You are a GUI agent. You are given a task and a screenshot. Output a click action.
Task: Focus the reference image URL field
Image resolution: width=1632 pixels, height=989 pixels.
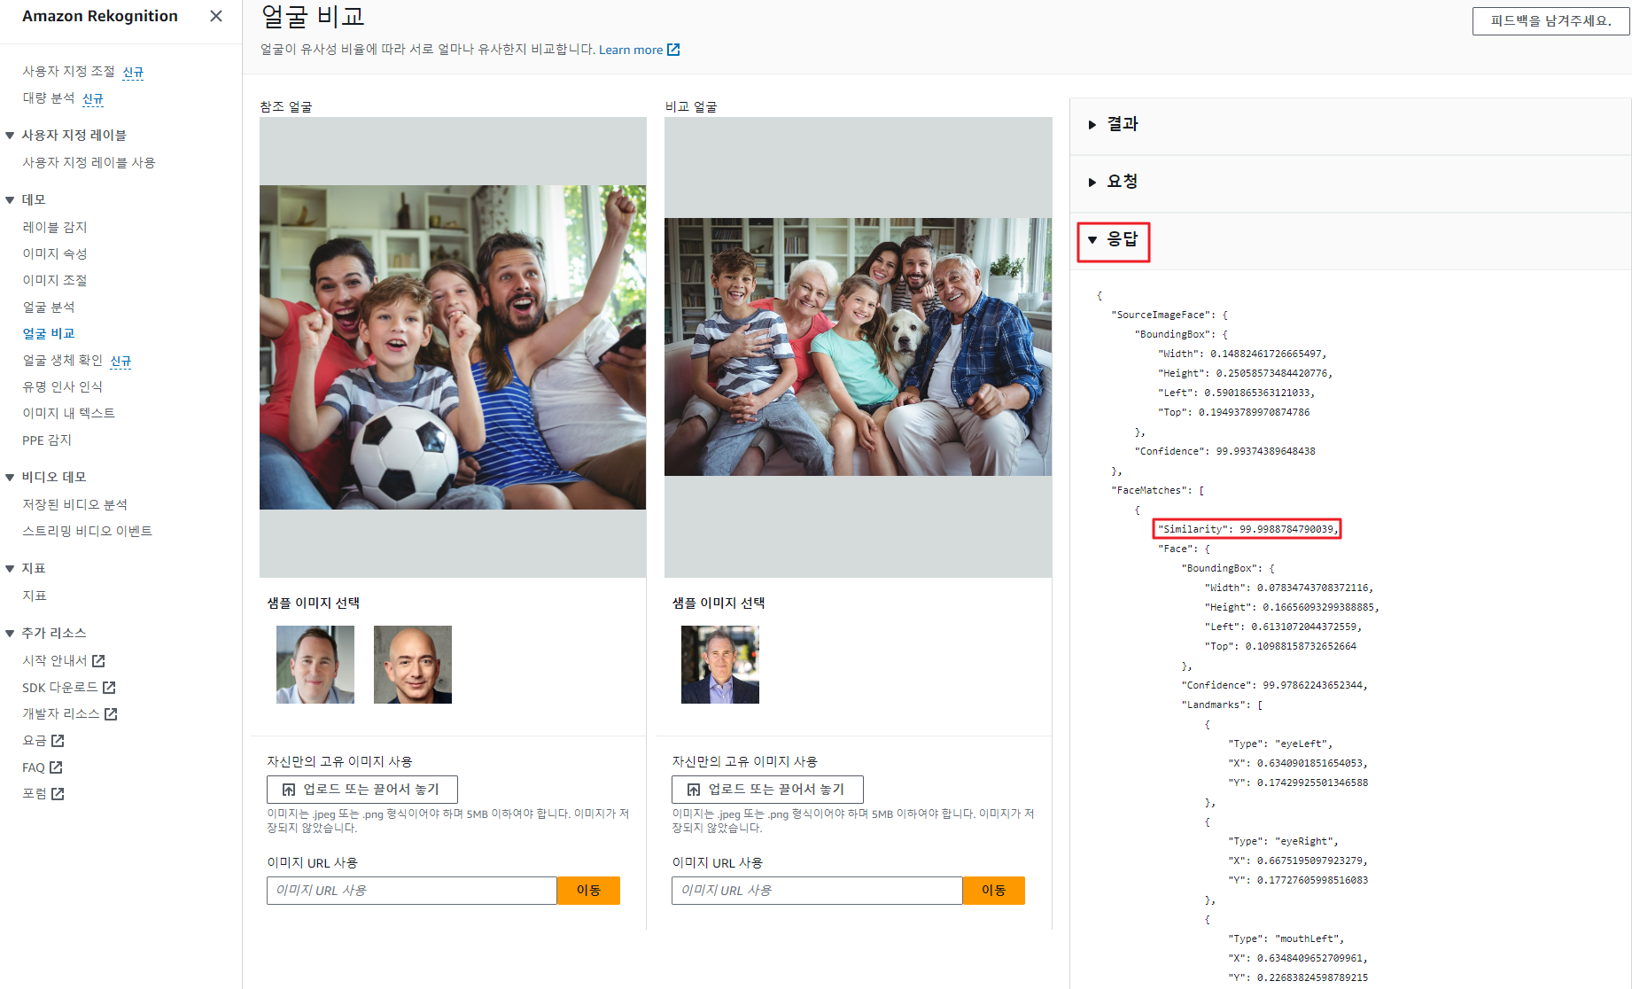pyautogui.click(x=412, y=891)
